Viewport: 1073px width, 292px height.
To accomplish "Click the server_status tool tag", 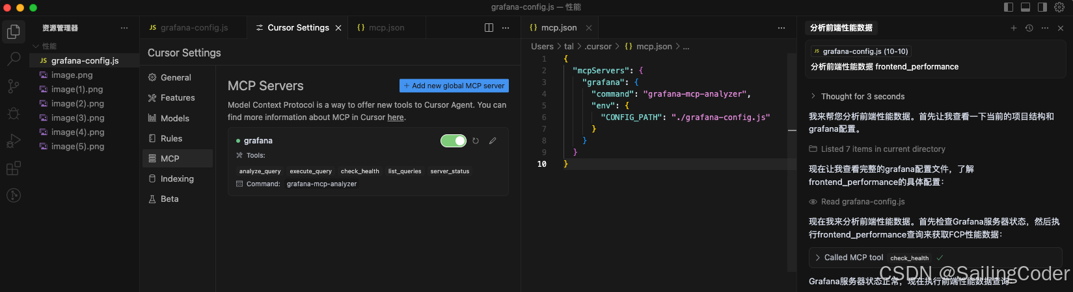I will tap(450, 171).
